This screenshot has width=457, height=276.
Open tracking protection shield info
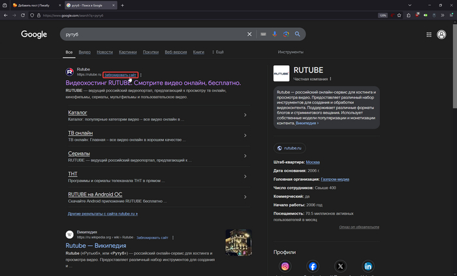coord(32,16)
